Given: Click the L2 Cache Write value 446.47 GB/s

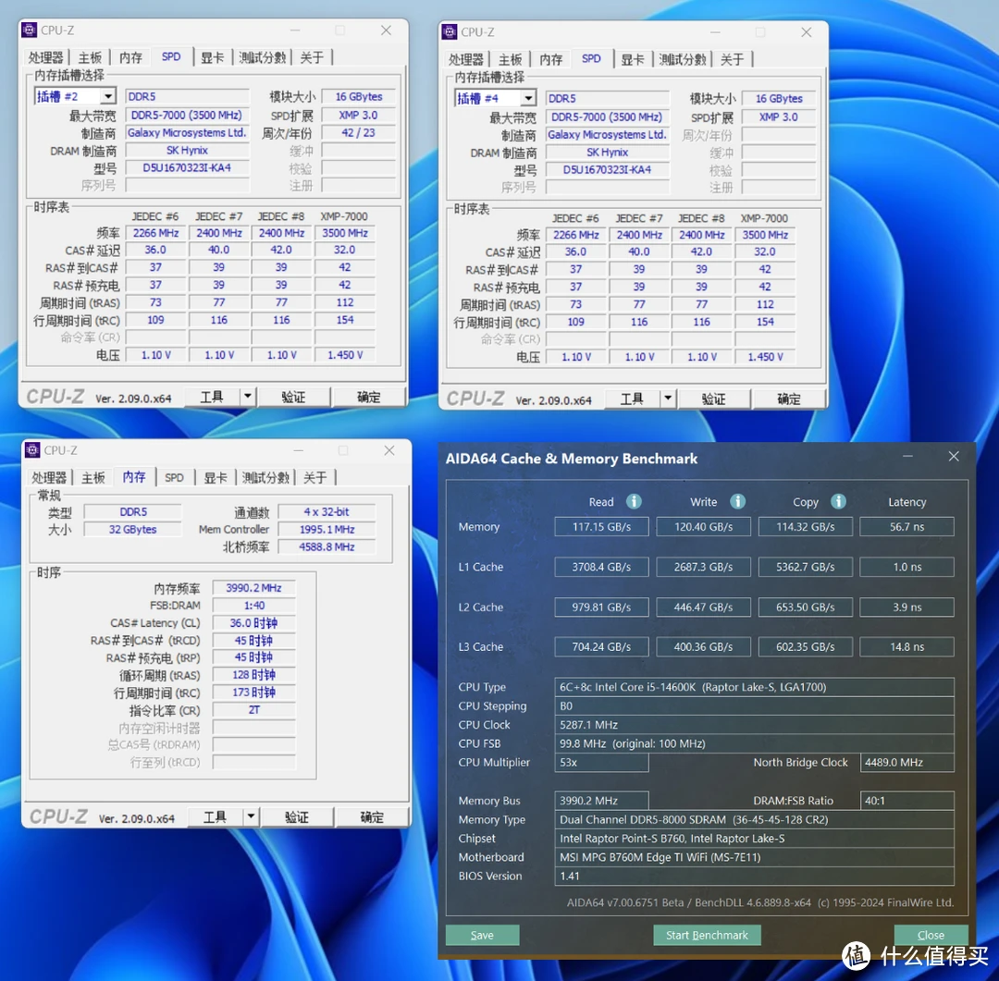Looking at the screenshot, I should [703, 607].
